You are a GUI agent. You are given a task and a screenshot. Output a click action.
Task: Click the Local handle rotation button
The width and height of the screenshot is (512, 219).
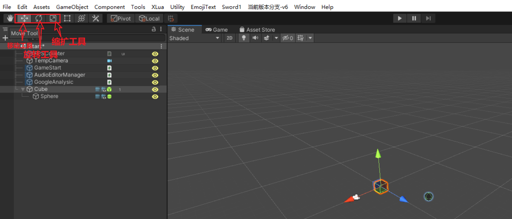(x=149, y=18)
